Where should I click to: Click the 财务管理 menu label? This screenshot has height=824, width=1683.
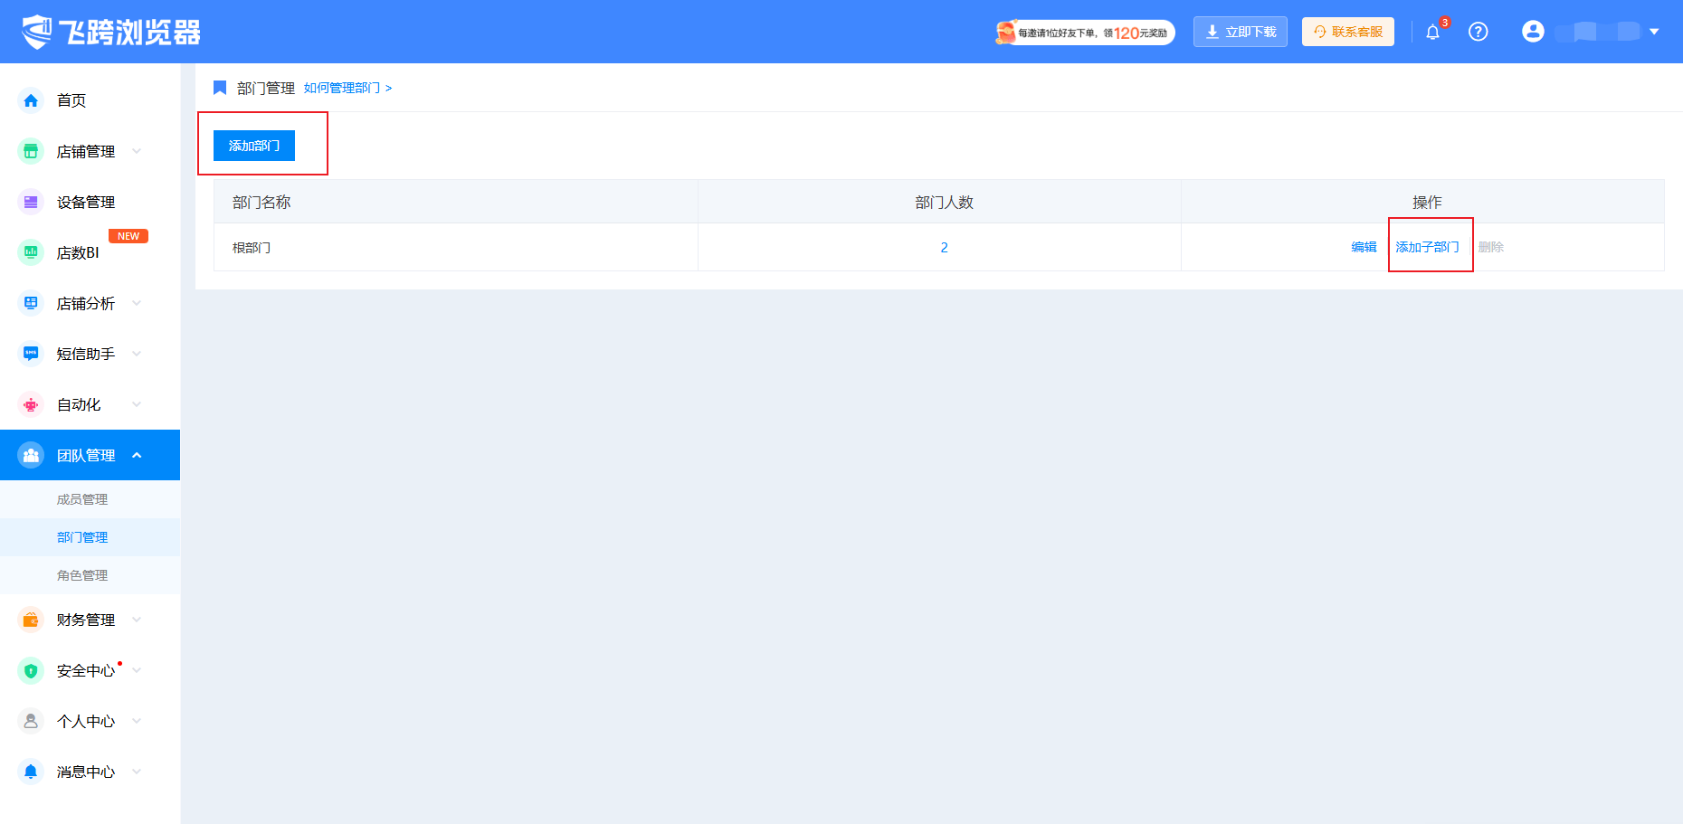(86, 620)
